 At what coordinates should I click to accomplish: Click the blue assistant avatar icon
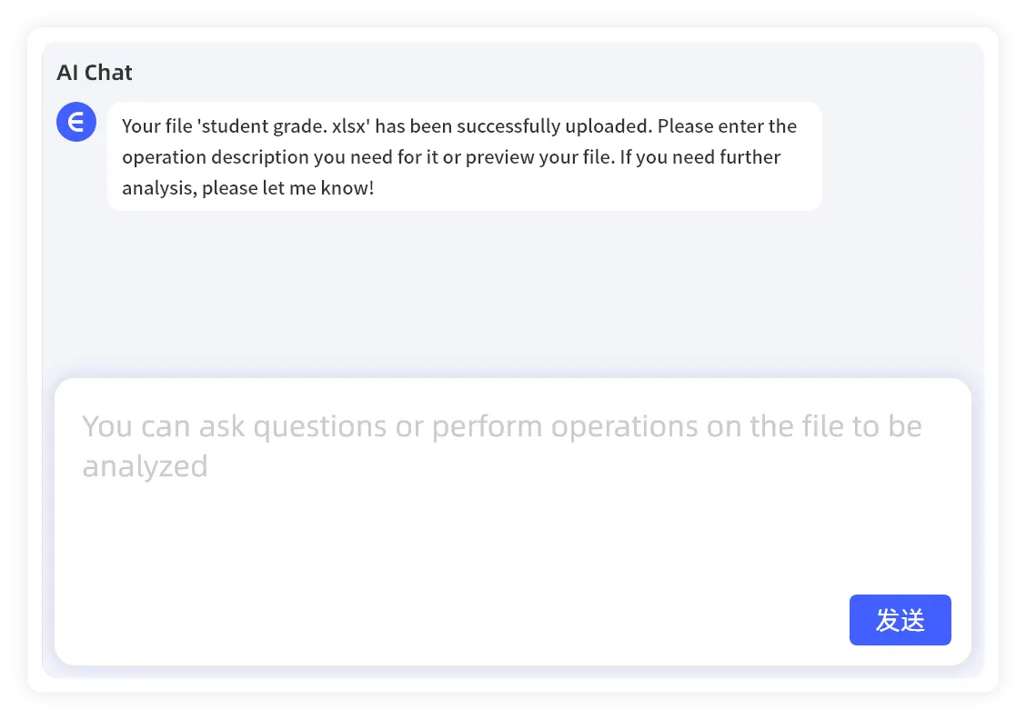pos(76,122)
